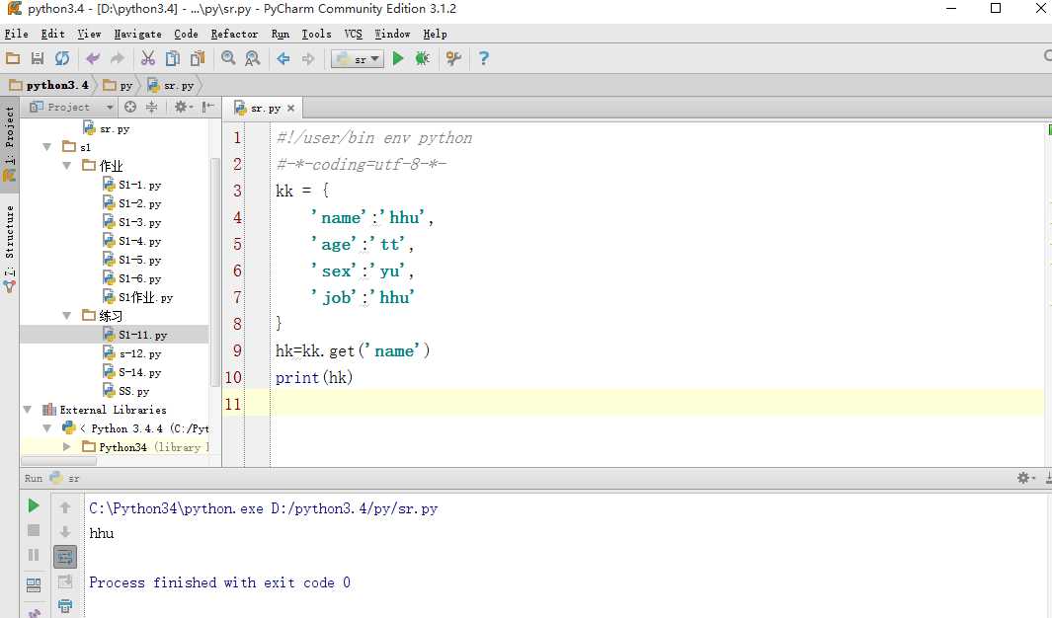Click the Restore Layout icon in Run panel
This screenshot has width=1052, height=618.
tap(34, 585)
